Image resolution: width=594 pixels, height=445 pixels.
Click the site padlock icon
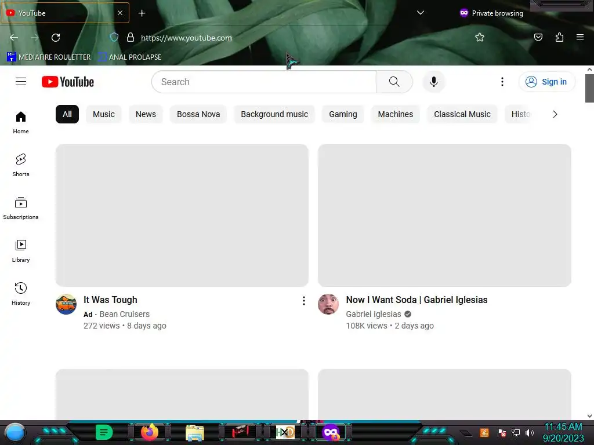[131, 38]
